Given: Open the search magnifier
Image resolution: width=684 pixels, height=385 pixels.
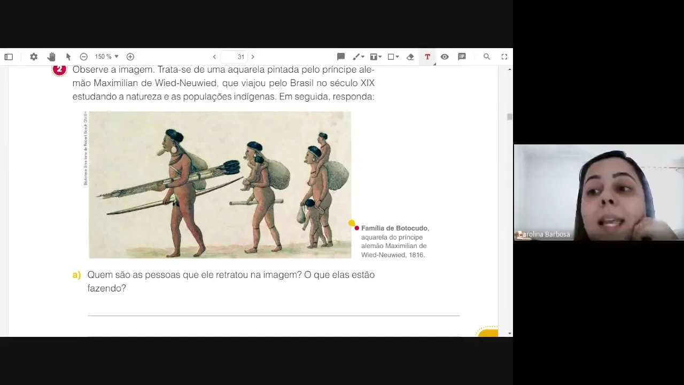Looking at the screenshot, I should [487, 57].
